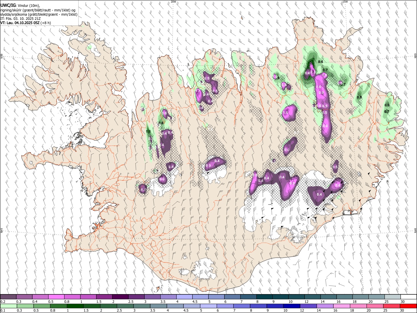Click the 'VT: Lau. 04.10.2025 05Z' valid time

click(20, 23)
